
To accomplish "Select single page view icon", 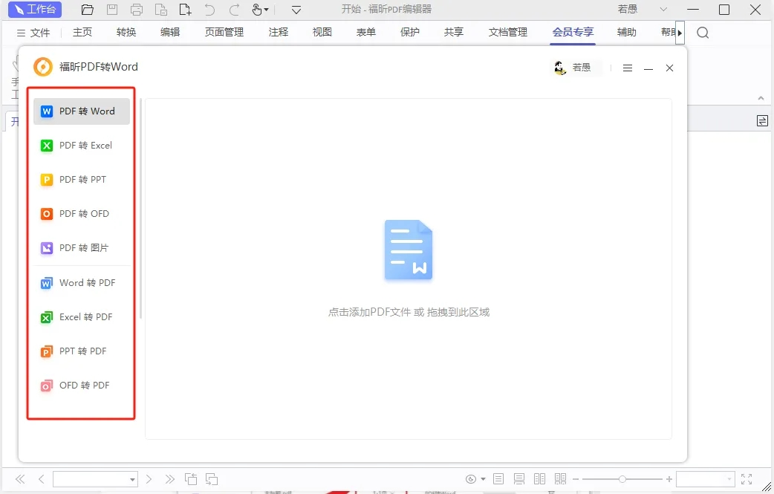I will coord(498,478).
